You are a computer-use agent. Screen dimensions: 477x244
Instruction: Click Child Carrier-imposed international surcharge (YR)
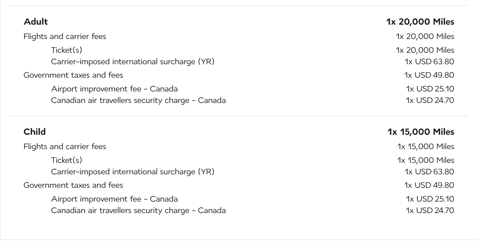(132, 172)
